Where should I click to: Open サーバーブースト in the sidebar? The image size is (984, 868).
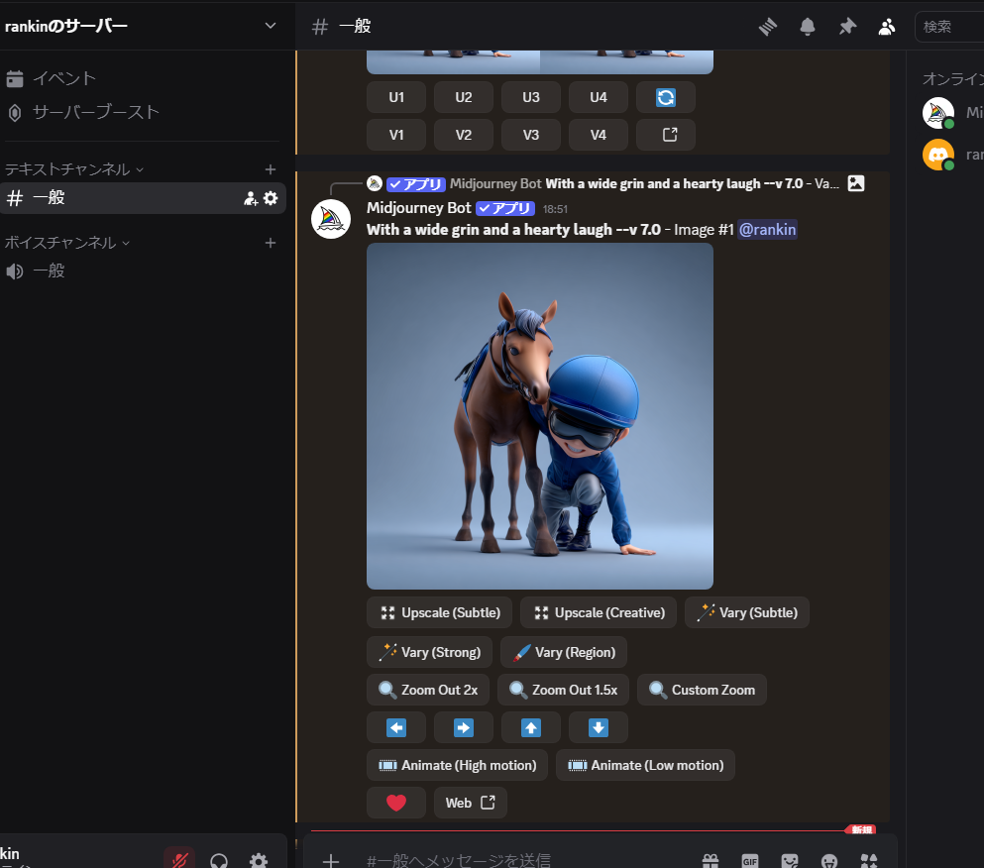coord(95,112)
